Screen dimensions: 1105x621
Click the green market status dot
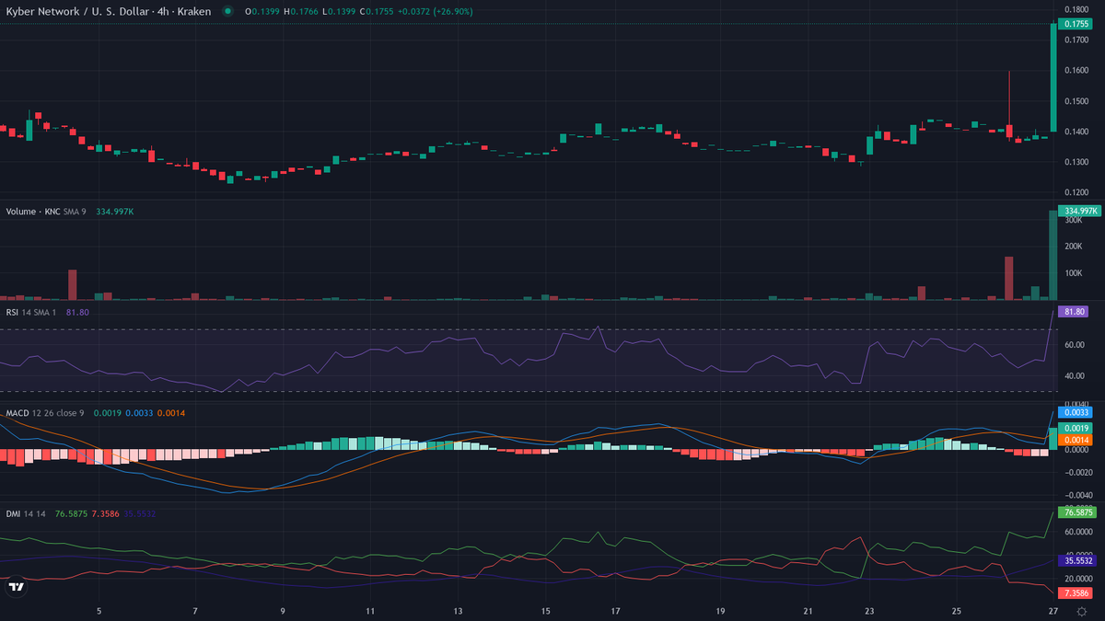pyautogui.click(x=227, y=11)
